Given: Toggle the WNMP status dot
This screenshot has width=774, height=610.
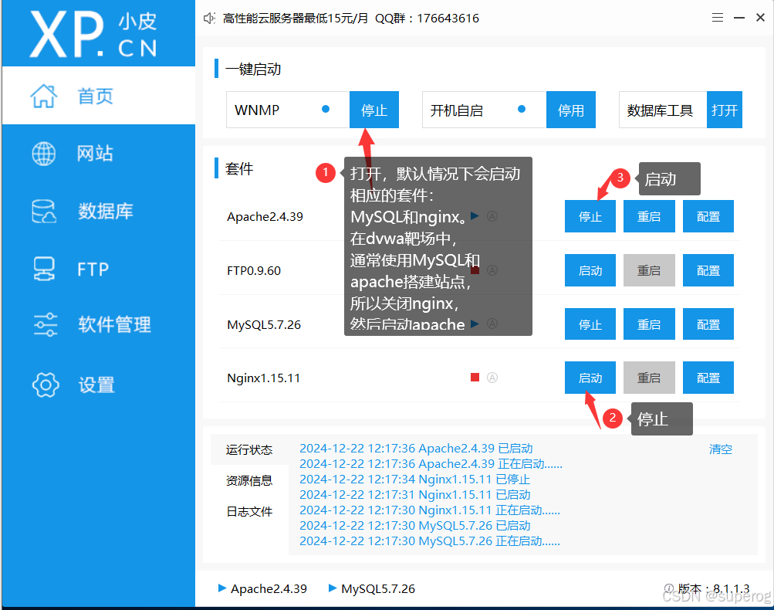Looking at the screenshot, I should pyautogui.click(x=326, y=109).
